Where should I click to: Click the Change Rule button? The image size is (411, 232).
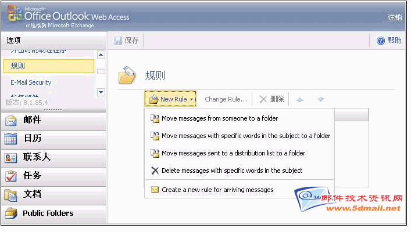[226, 99]
